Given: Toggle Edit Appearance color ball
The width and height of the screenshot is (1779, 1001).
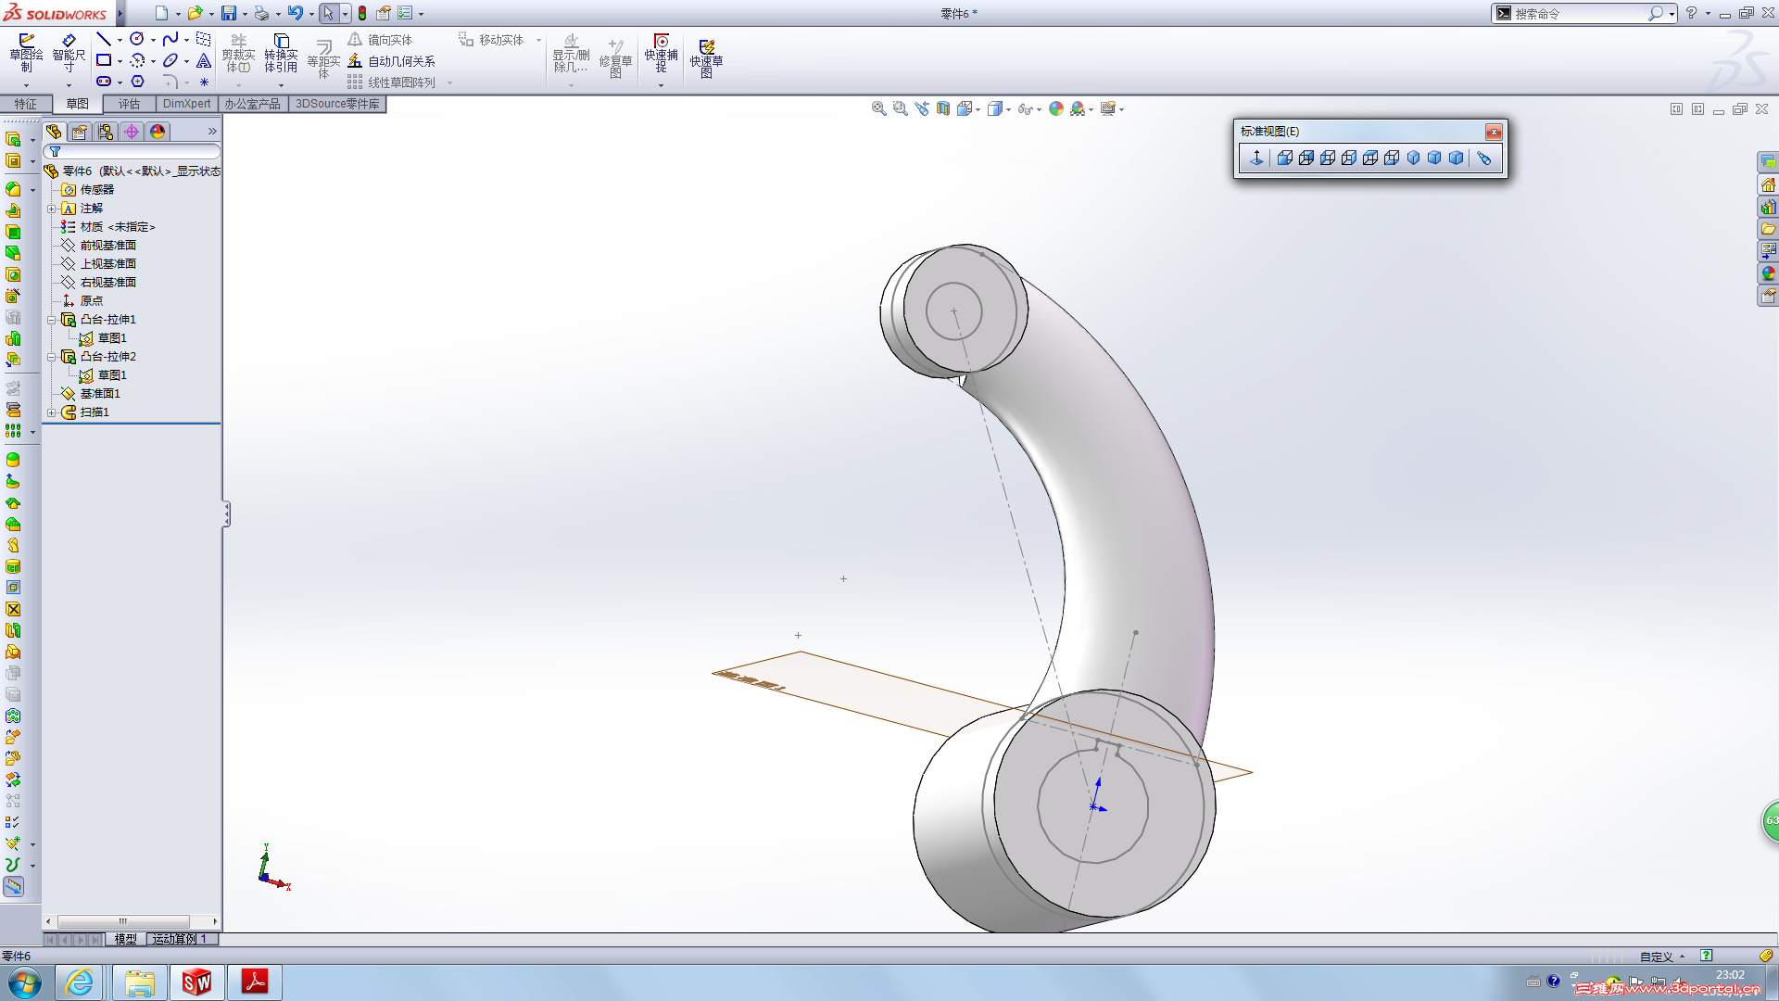Looking at the screenshot, I should coord(1056,108).
